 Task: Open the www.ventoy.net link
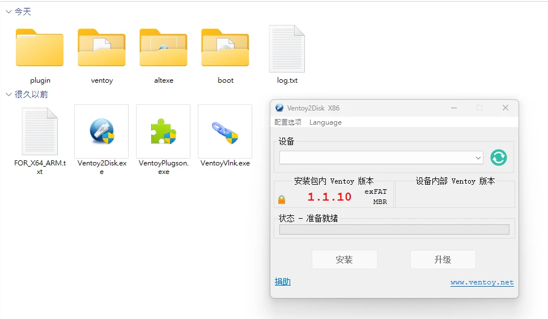482,282
